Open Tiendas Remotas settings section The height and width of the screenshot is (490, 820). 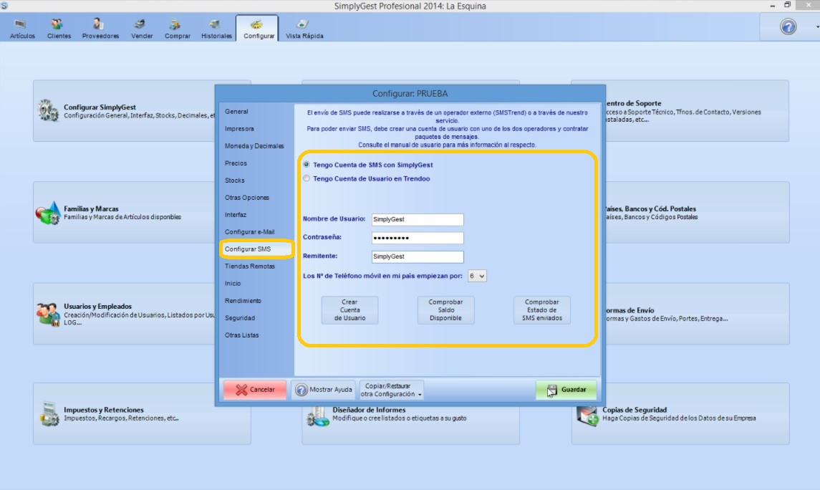click(250, 266)
